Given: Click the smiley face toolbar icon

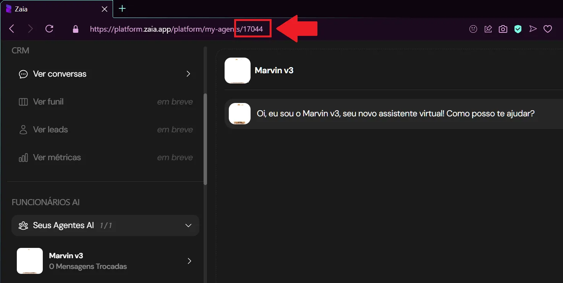Looking at the screenshot, I should 473,29.
